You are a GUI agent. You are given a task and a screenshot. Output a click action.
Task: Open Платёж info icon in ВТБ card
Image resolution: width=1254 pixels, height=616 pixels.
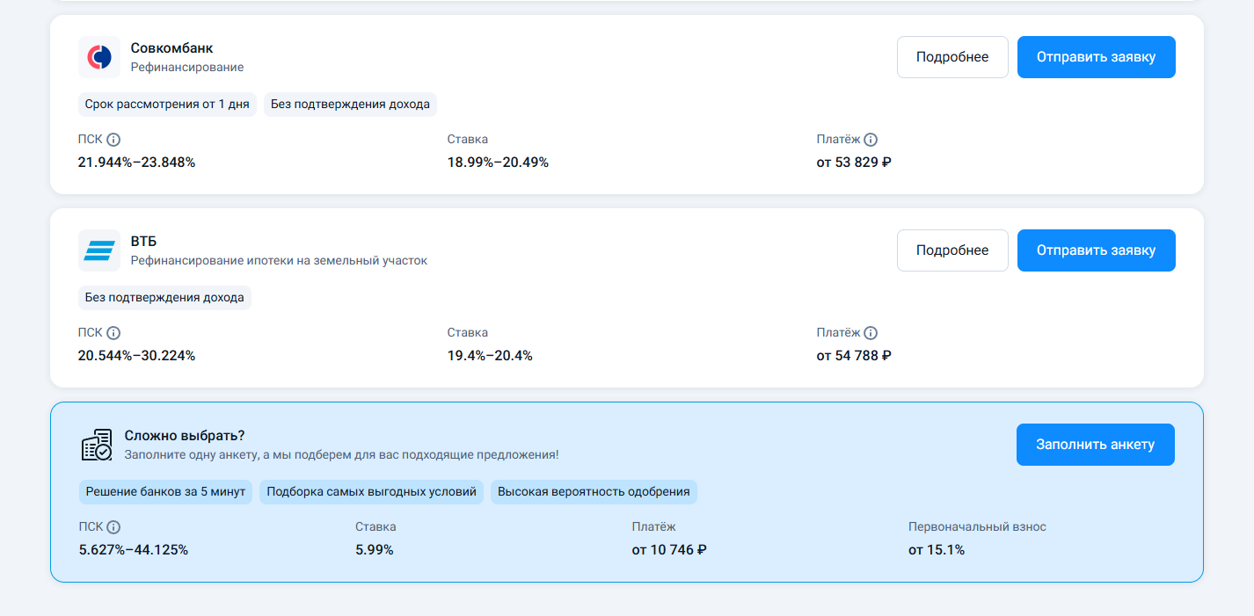click(871, 332)
